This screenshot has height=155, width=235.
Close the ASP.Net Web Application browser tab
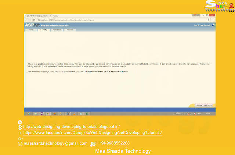click(x=50, y=16)
